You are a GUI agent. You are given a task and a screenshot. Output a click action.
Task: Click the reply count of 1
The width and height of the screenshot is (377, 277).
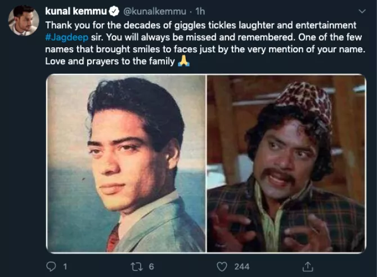point(65,266)
